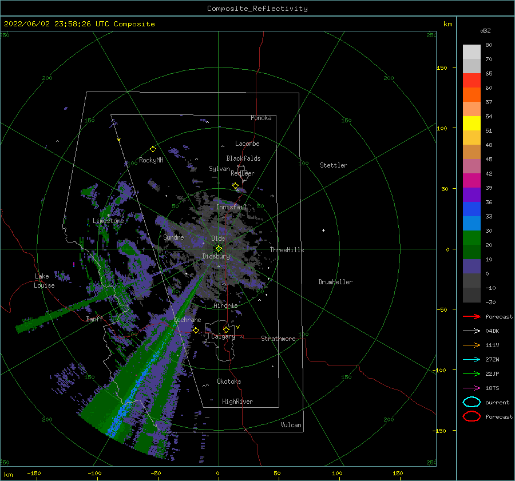
Task: Click the yellow V marker northeast of Calgary
Action: point(237,327)
